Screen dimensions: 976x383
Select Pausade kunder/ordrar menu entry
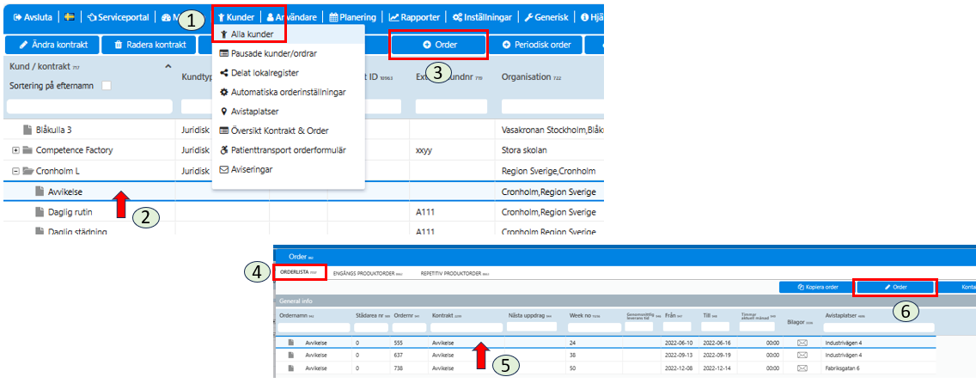tap(269, 54)
